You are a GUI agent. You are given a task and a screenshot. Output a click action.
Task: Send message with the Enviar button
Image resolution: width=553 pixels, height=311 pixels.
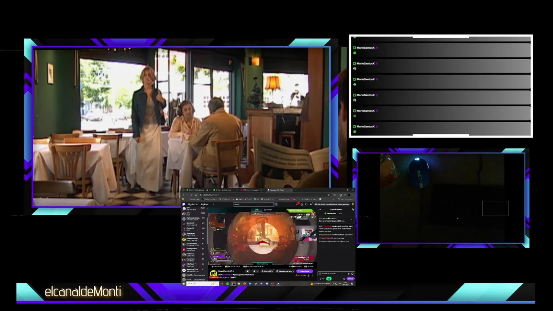350,279
